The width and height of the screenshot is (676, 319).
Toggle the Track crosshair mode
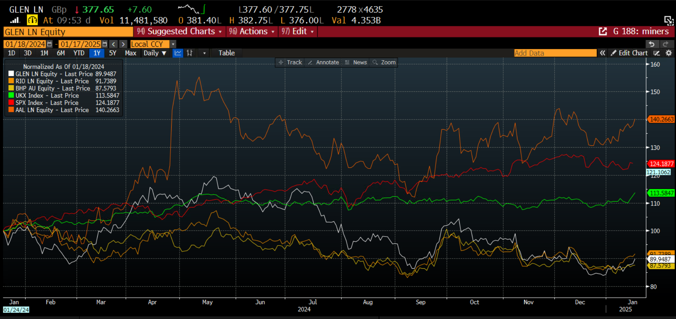click(x=290, y=62)
